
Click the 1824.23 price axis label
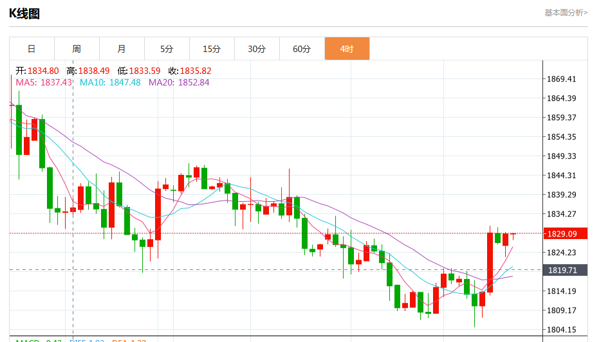[561, 253]
